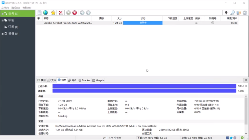The height and width of the screenshot is (140, 249).
Task: Click the yellow star RSS favorite icon
Action: pos(53,13)
